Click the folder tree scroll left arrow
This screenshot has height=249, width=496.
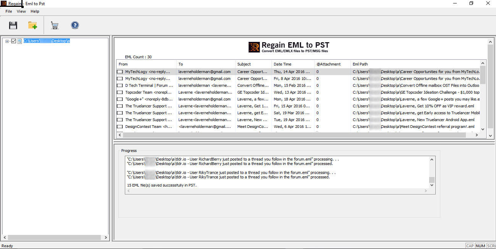click(x=5, y=237)
